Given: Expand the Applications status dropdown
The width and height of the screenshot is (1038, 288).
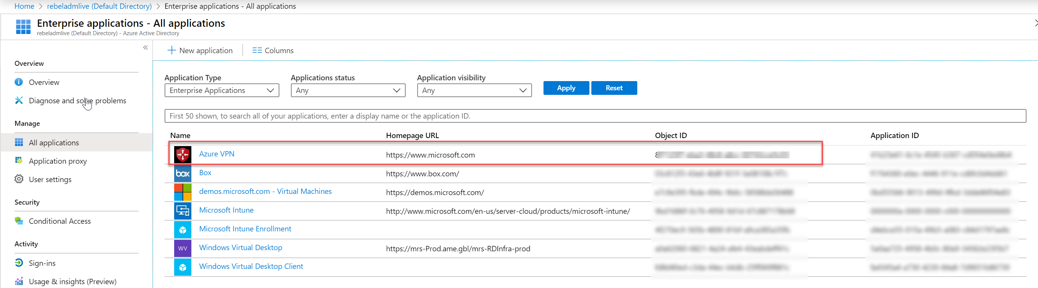Looking at the screenshot, I should (x=348, y=90).
